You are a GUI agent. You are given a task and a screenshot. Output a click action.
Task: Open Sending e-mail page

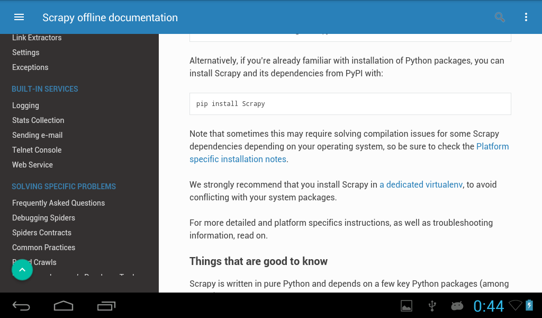coord(38,135)
